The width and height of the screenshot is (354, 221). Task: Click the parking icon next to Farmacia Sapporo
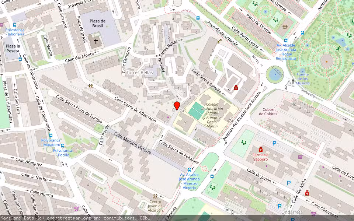click(274, 143)
